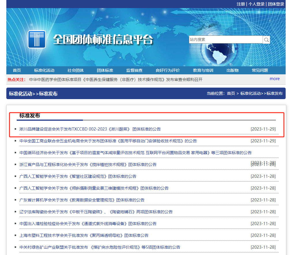Open the 监督抽查 navigation item
294x255 pixels.
pyautogui.click(x=134, y=70)
